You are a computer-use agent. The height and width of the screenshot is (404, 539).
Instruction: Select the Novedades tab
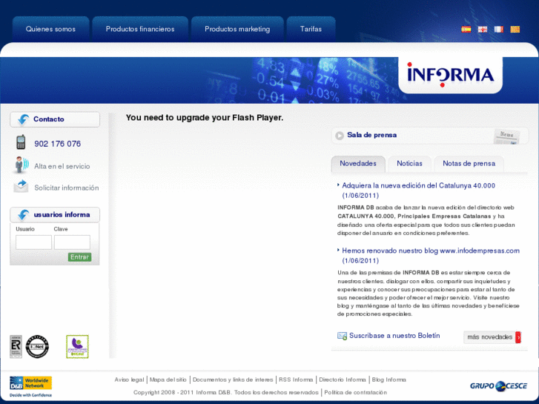coord(358,164)
